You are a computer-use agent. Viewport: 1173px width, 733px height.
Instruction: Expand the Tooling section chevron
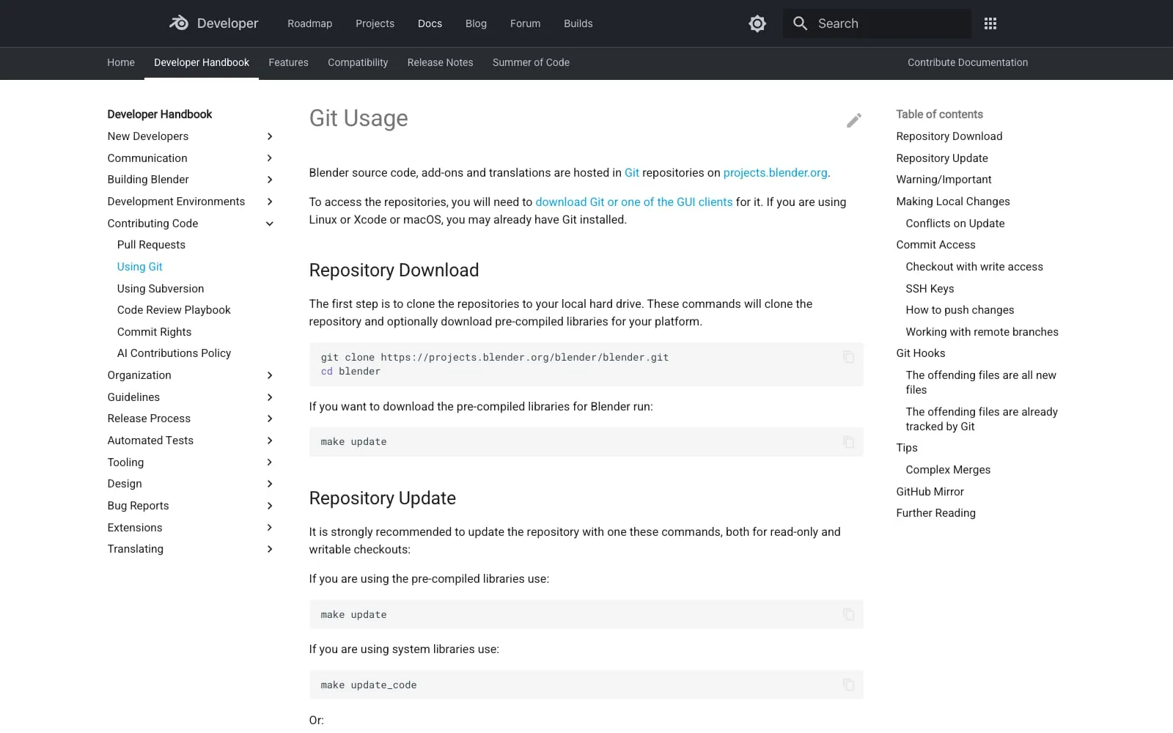click(x=270, y=463)
